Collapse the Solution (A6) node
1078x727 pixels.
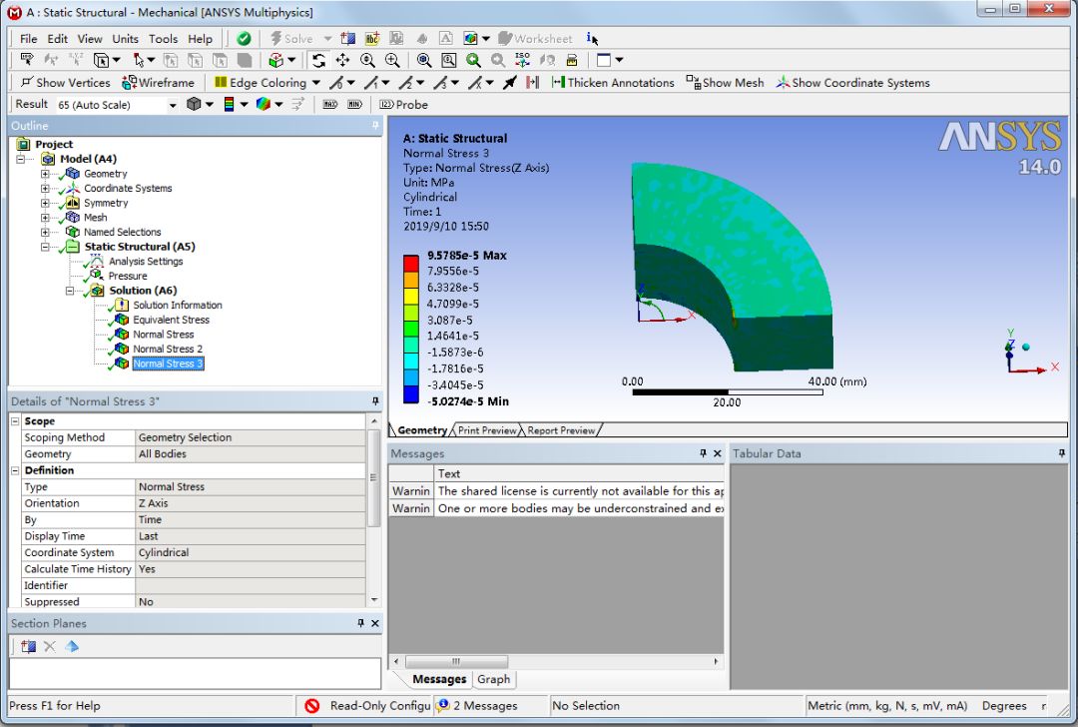(x=70, y=291)
